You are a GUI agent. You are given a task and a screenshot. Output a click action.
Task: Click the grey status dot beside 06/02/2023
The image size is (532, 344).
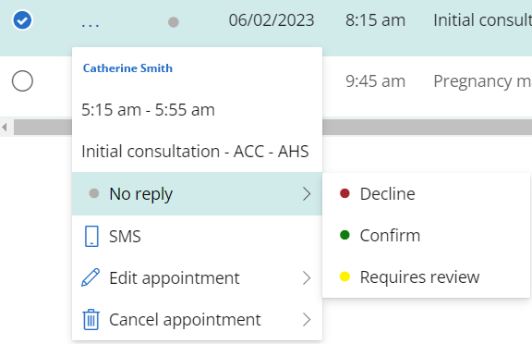pos(174,22)
